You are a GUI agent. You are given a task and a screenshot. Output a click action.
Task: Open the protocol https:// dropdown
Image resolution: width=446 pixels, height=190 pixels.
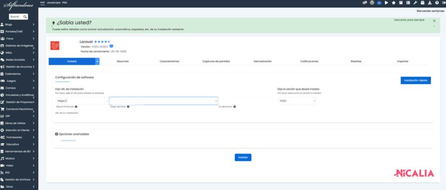point(81,101)
